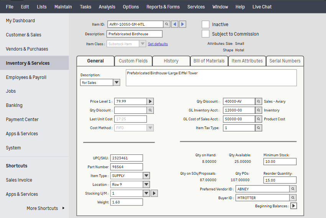Open the Location Row 9 dropdown
This screenshot has width=326, height=218.
click(x=146, y=185)
